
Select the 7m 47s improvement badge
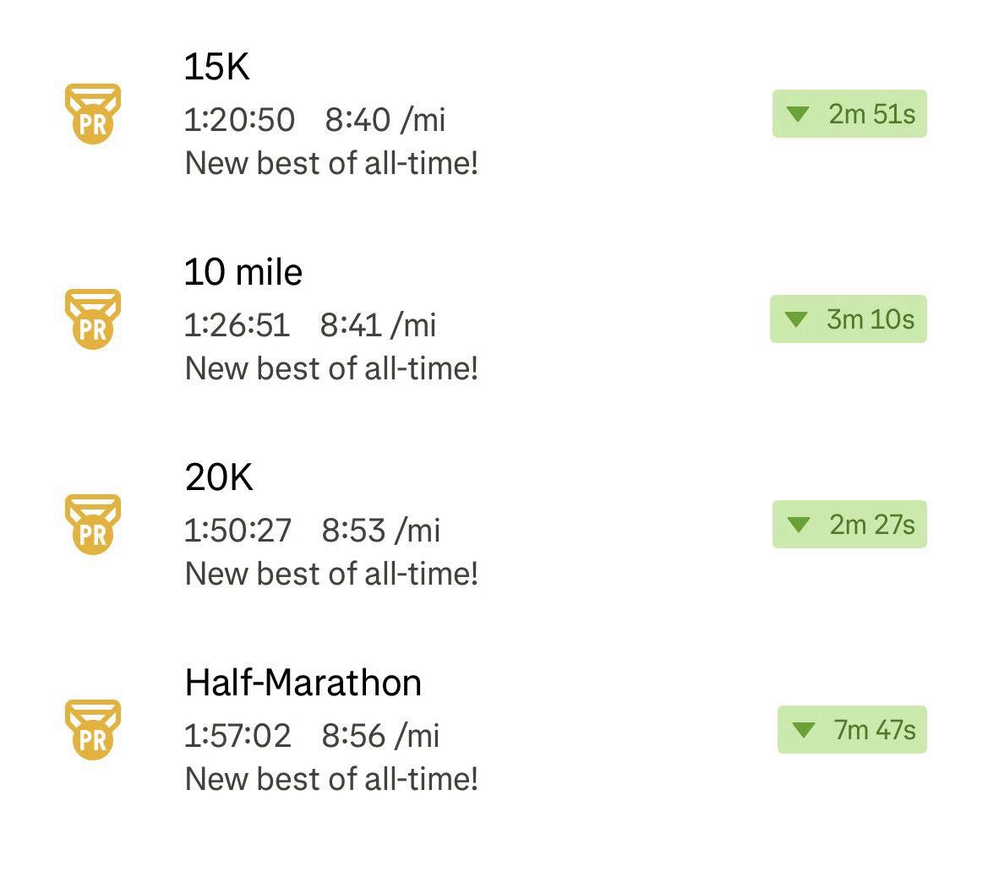[x=852, y=730]
